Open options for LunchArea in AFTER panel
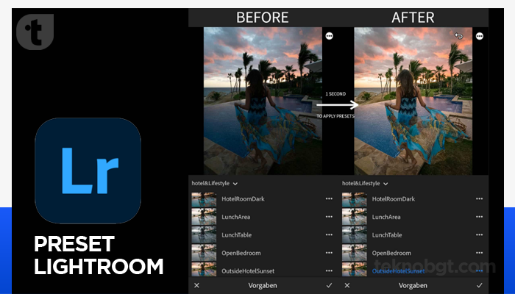The height and width of the screenshot is (294, 515). click(x=479, y=217)
